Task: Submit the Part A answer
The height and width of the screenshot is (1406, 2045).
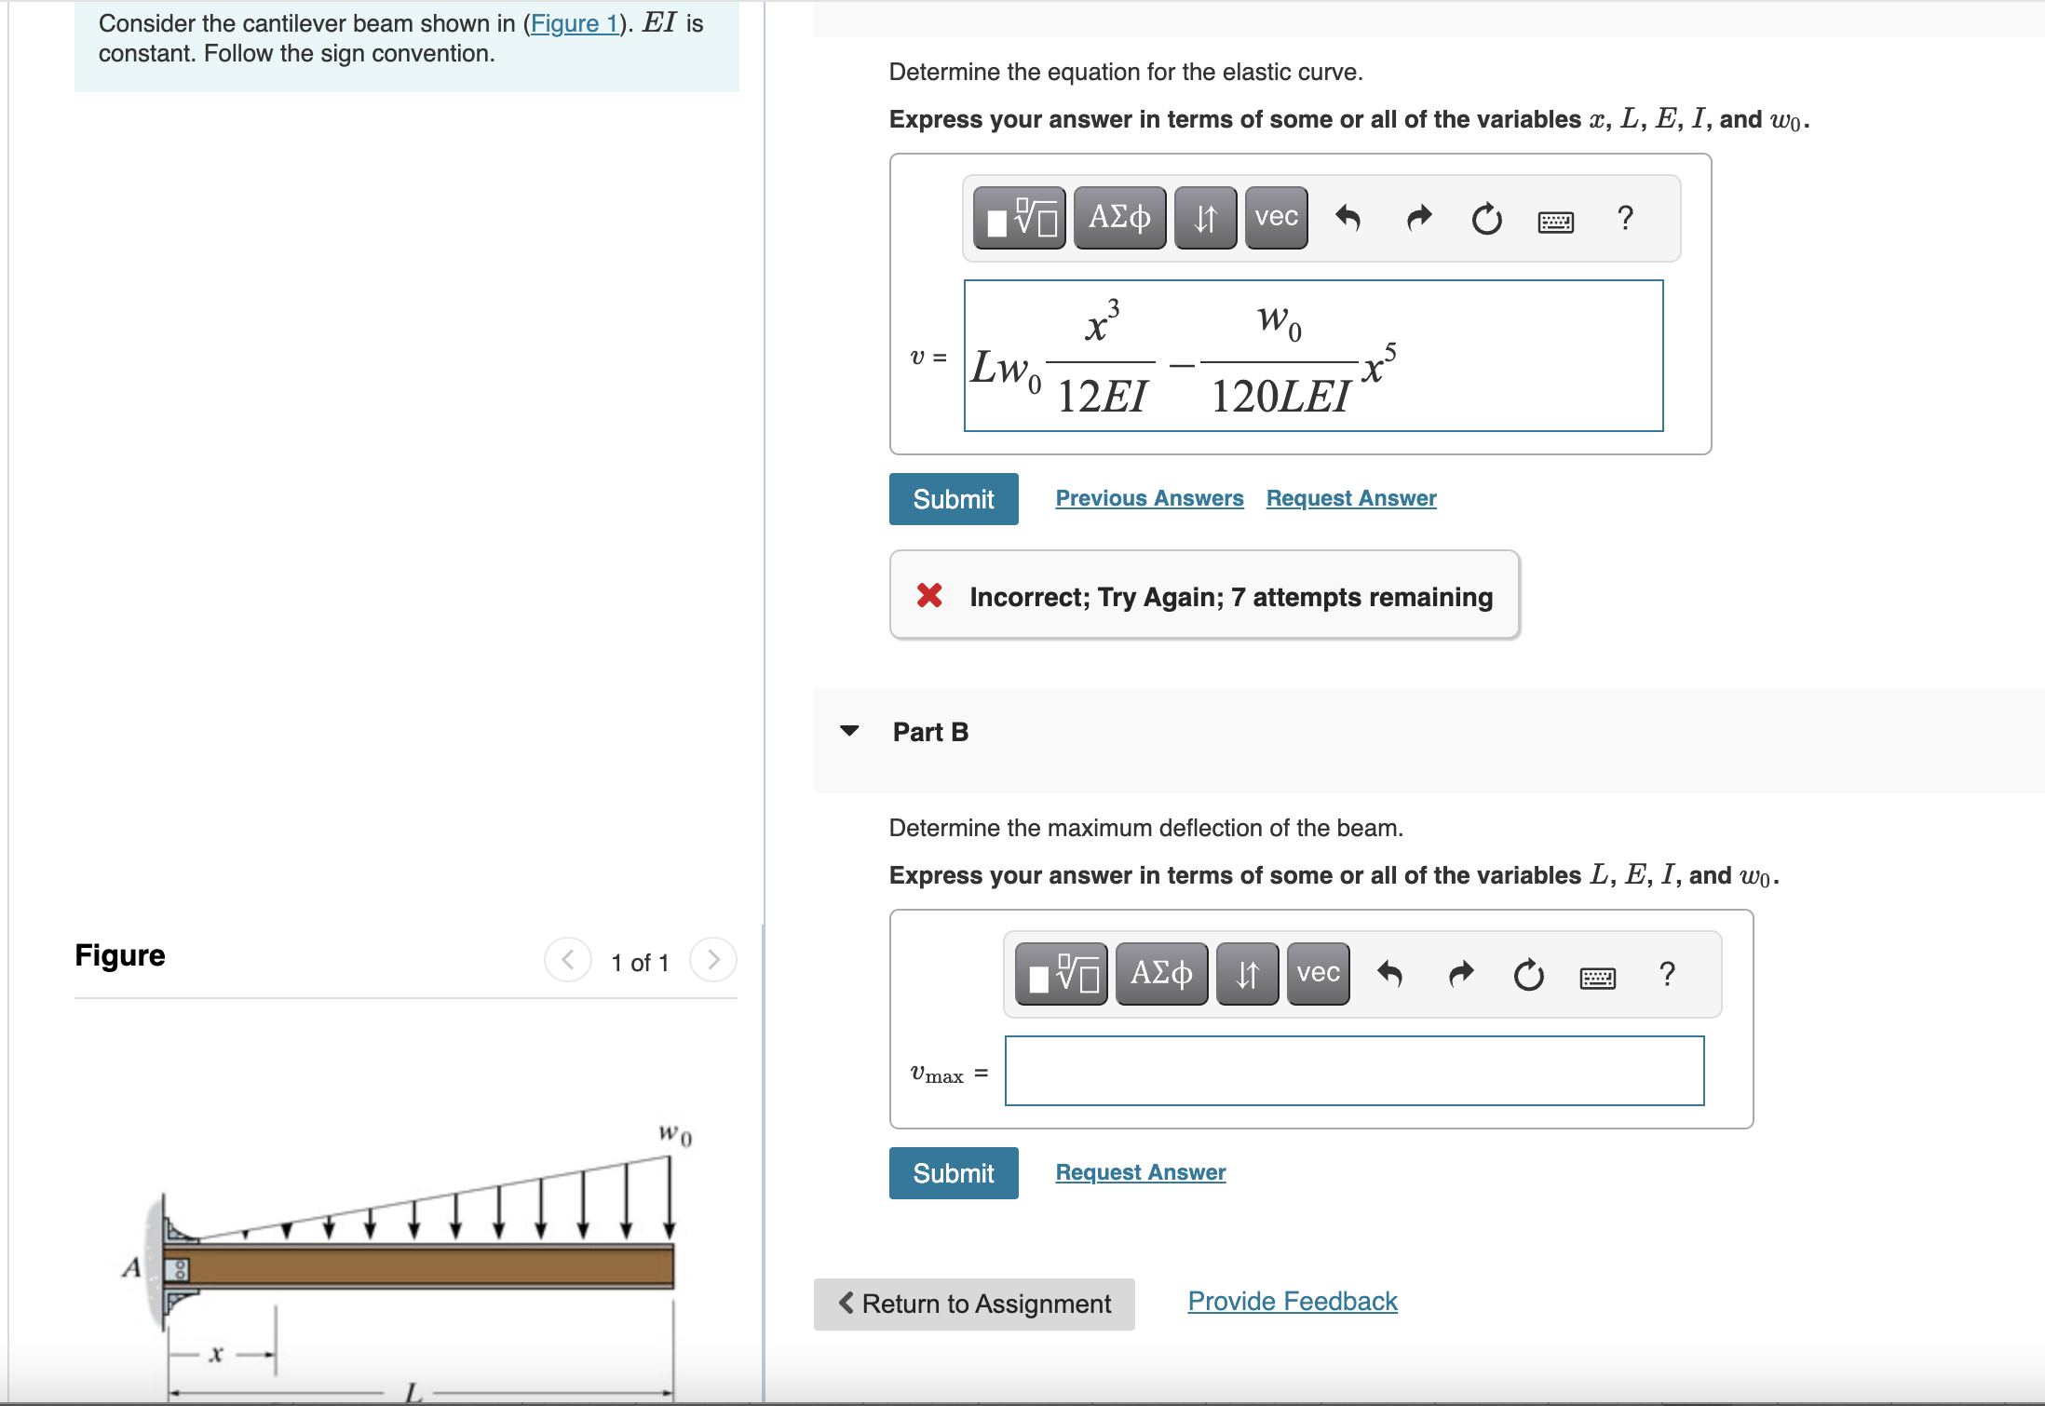Action: pos(953,499)
